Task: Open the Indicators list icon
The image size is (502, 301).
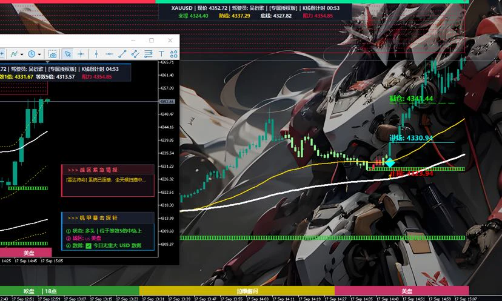Action: click(x=14, y=54)
